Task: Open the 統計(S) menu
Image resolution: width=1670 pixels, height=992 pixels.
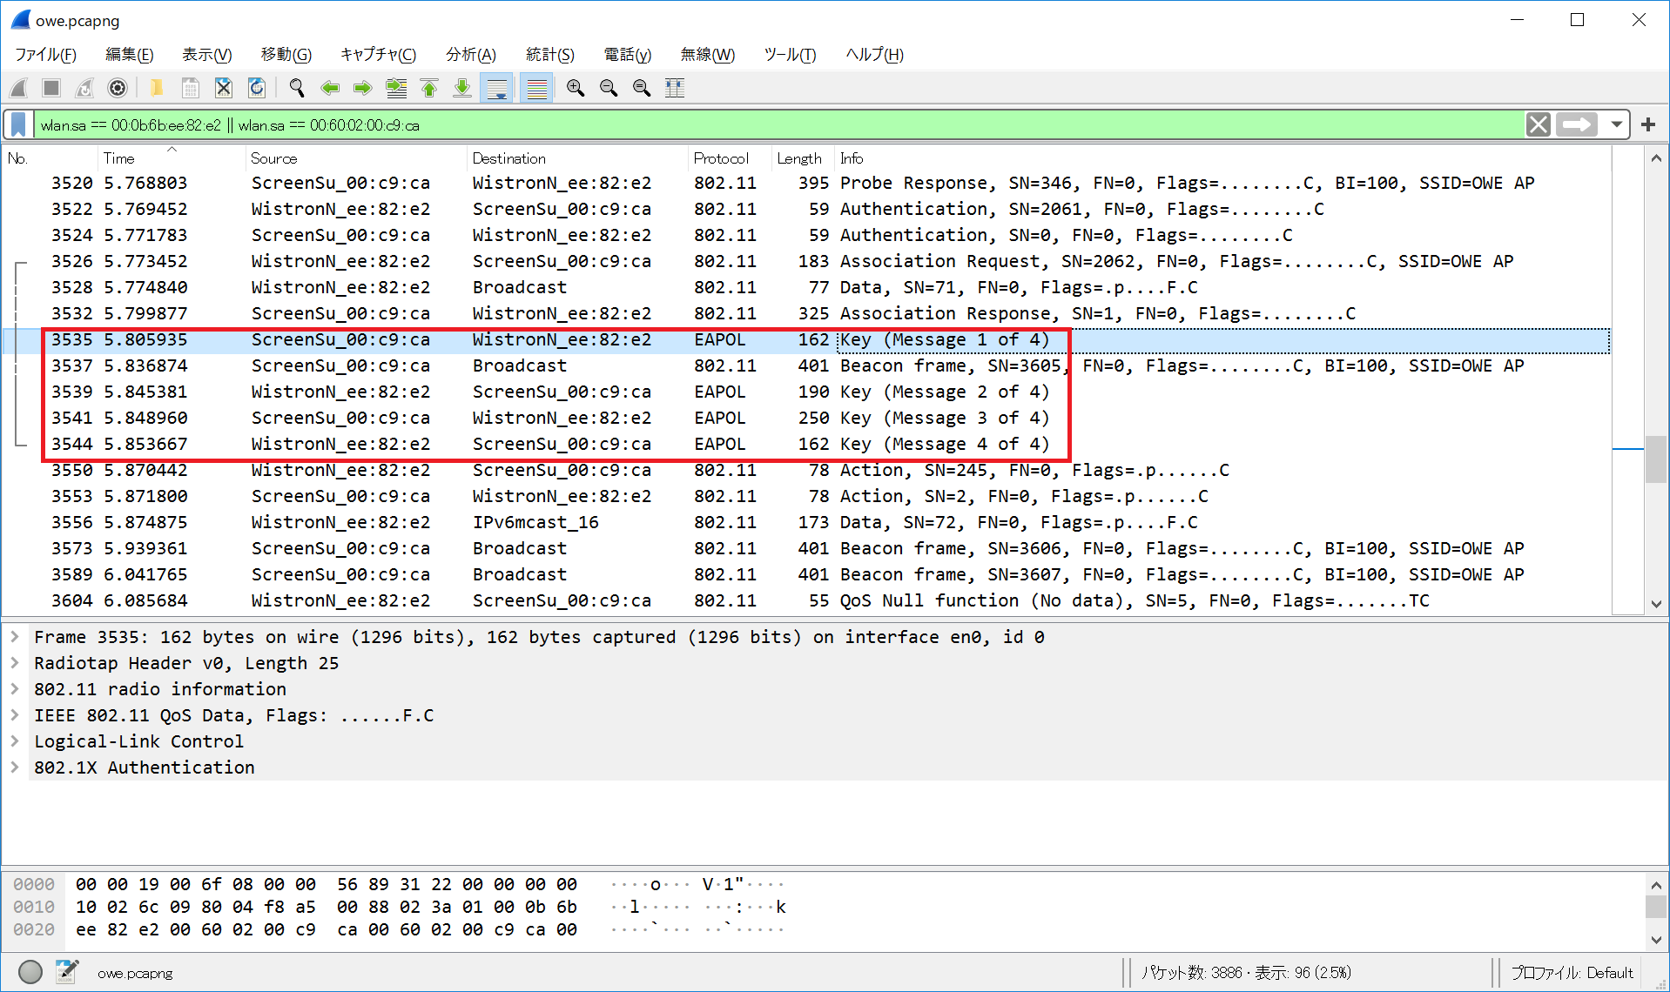Action: point(549,55)
